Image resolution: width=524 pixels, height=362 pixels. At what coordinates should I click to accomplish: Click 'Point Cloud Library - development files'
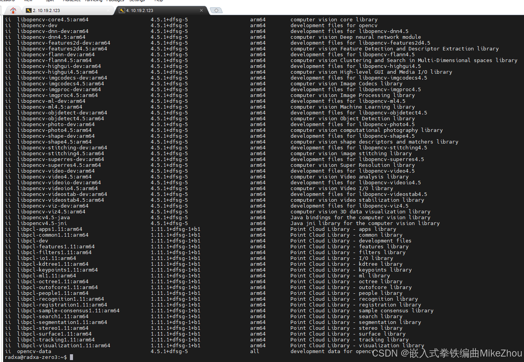tap(351, 241)
